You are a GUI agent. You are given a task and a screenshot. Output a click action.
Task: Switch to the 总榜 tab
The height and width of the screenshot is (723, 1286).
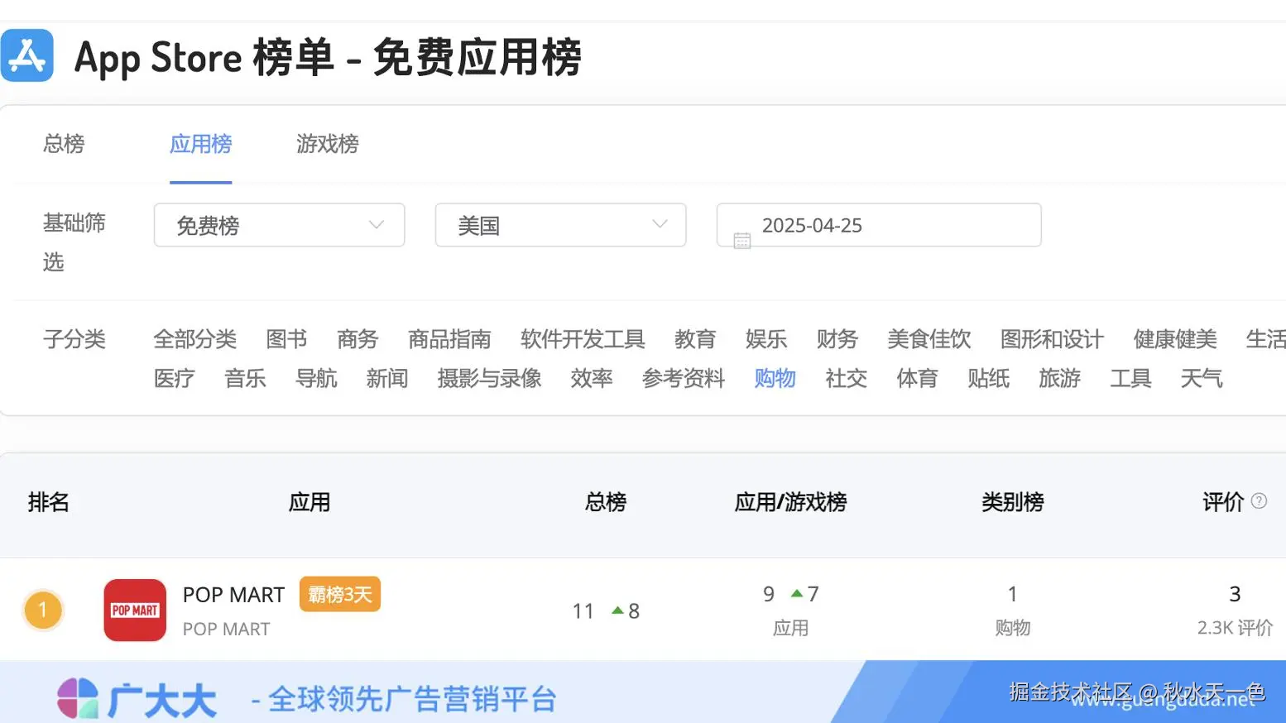(64, 144)
